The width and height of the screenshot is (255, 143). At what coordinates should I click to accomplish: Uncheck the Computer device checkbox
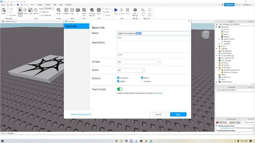coord(118,78)
